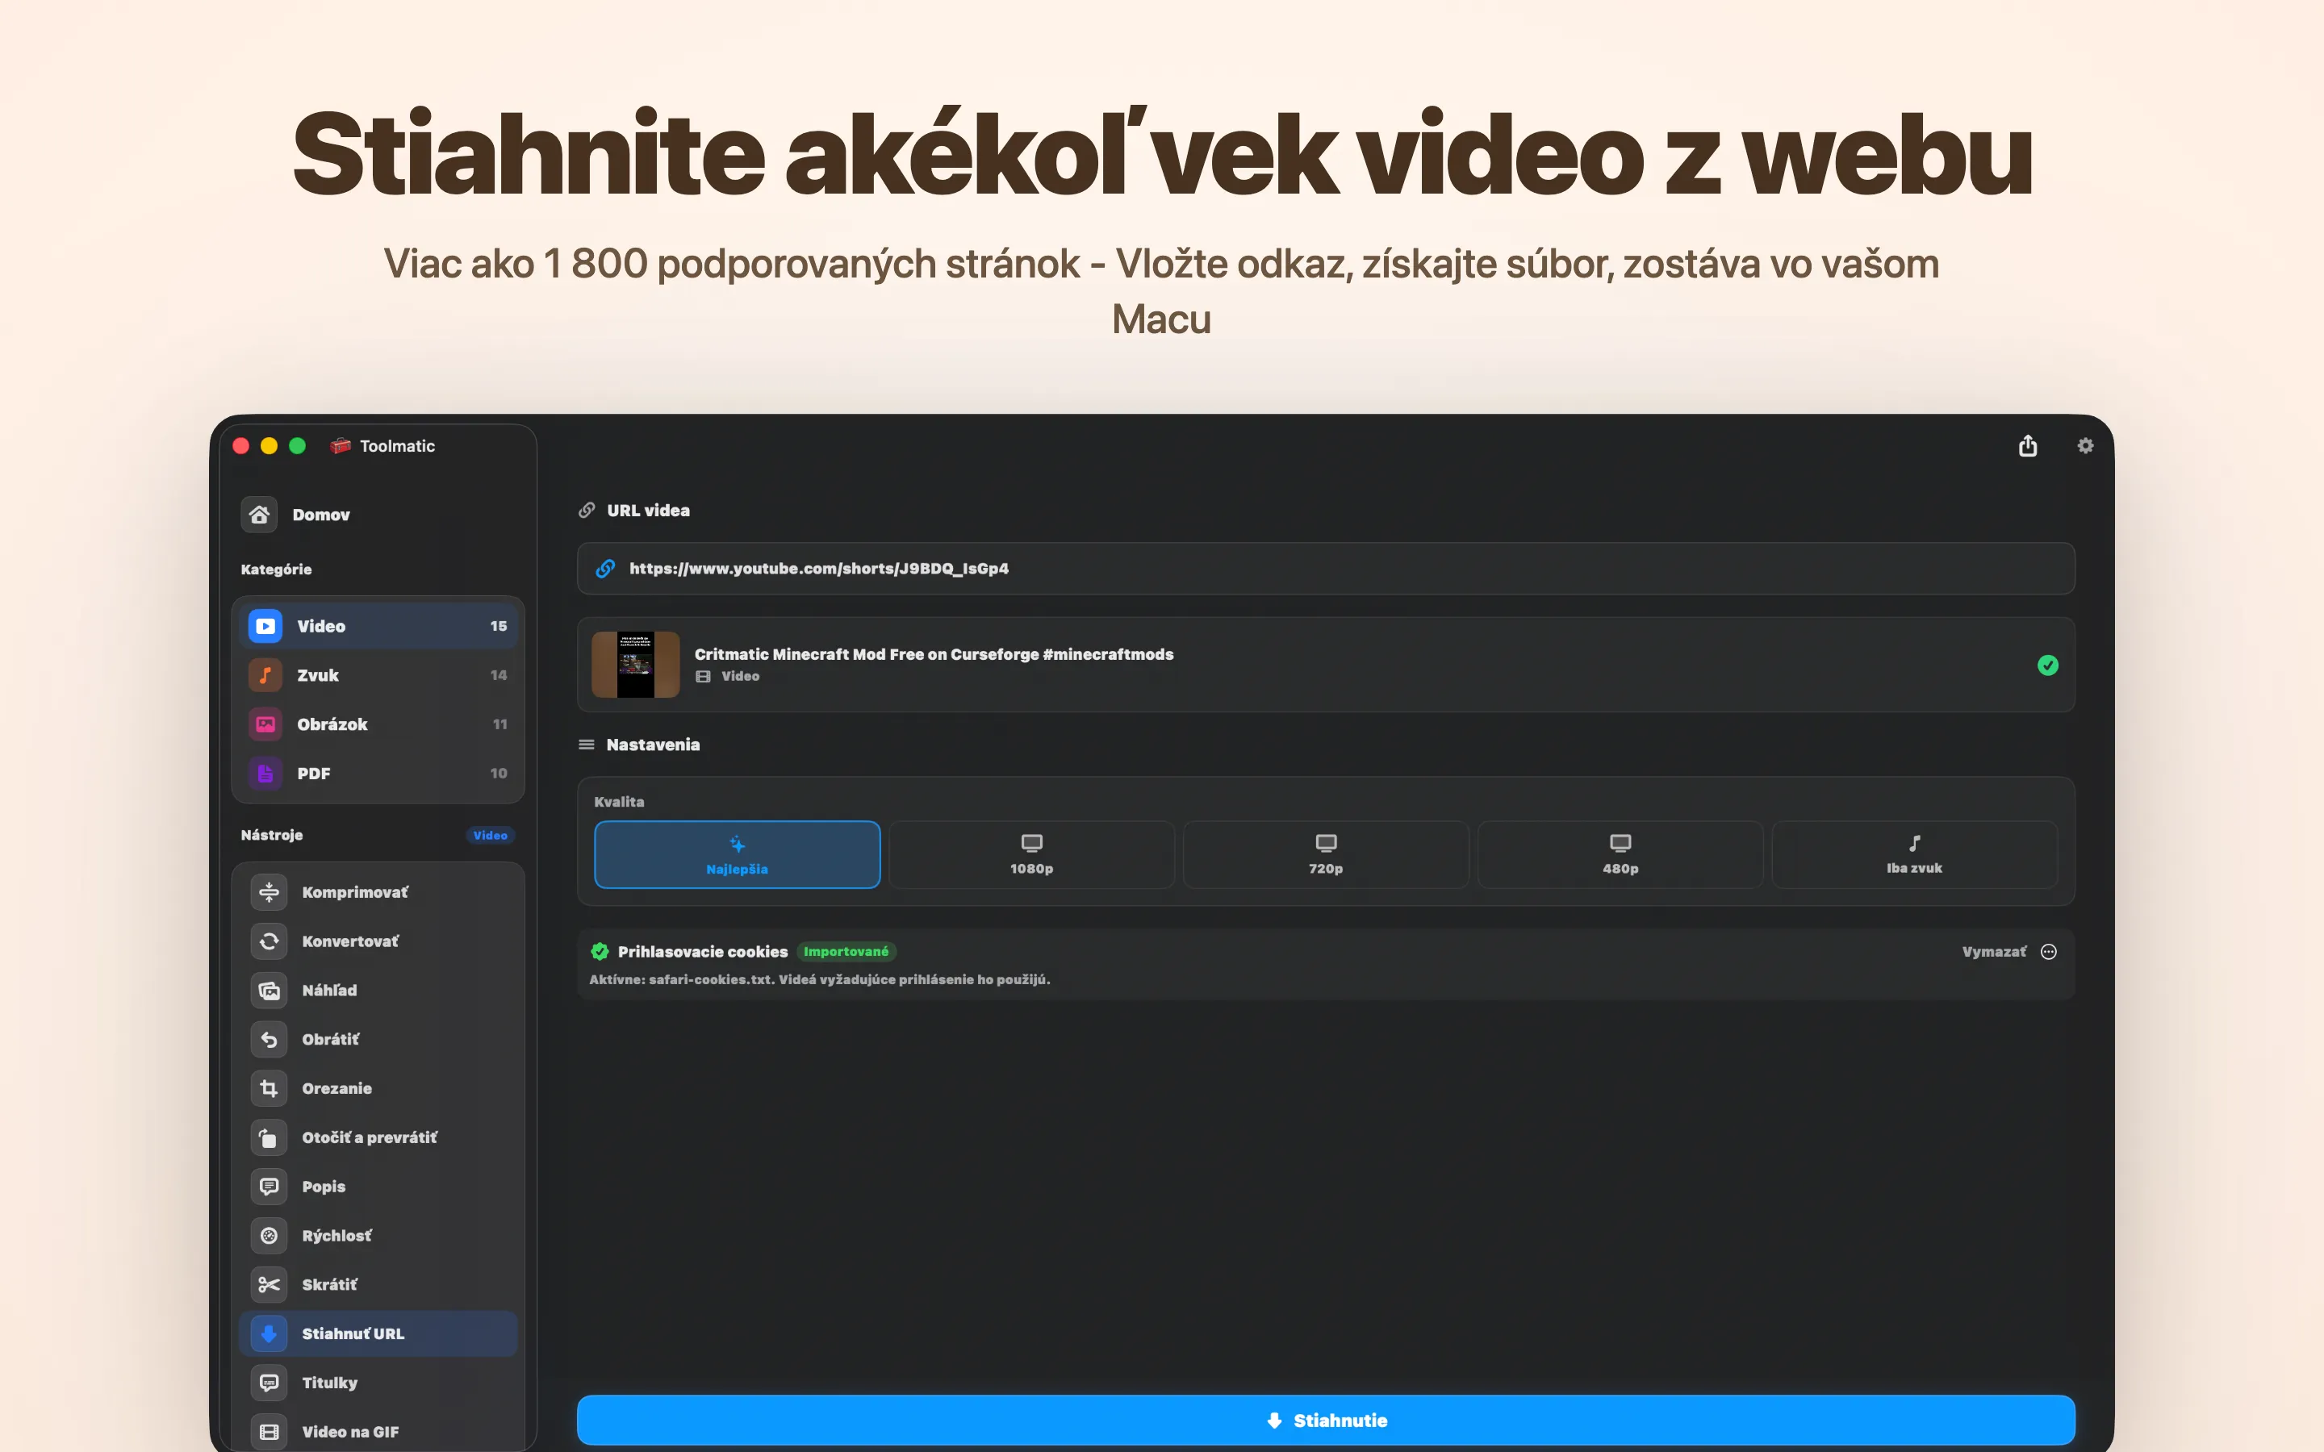The image size is (2324, 1452).
Task: Open the Rýchlosť speed tool icon
Action: [x=269, y=1235]
